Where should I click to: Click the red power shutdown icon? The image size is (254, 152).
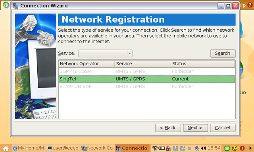point(242,148)
